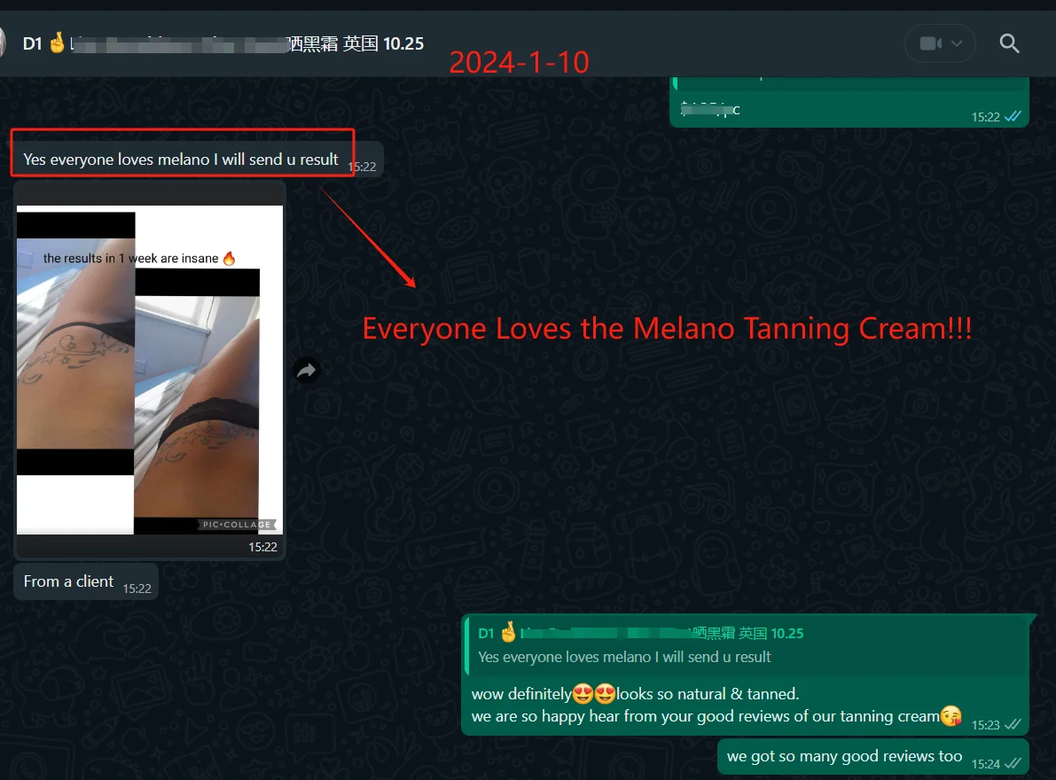Click the 15:22 timestamp under the collage photo

point(262,547)
